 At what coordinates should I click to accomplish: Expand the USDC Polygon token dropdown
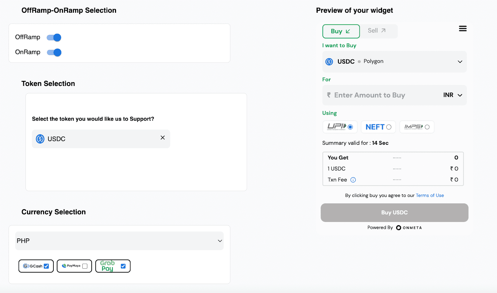coord(460,62)
